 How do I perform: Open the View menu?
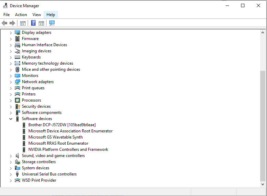click(37, 15)
